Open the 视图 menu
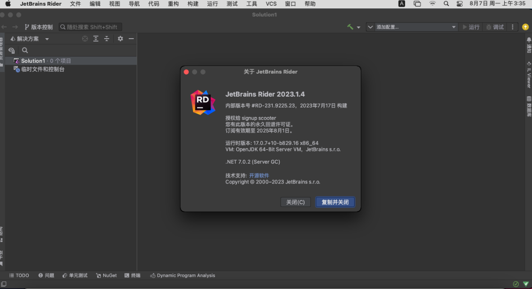The image size is (532, 289). [115, 4]
